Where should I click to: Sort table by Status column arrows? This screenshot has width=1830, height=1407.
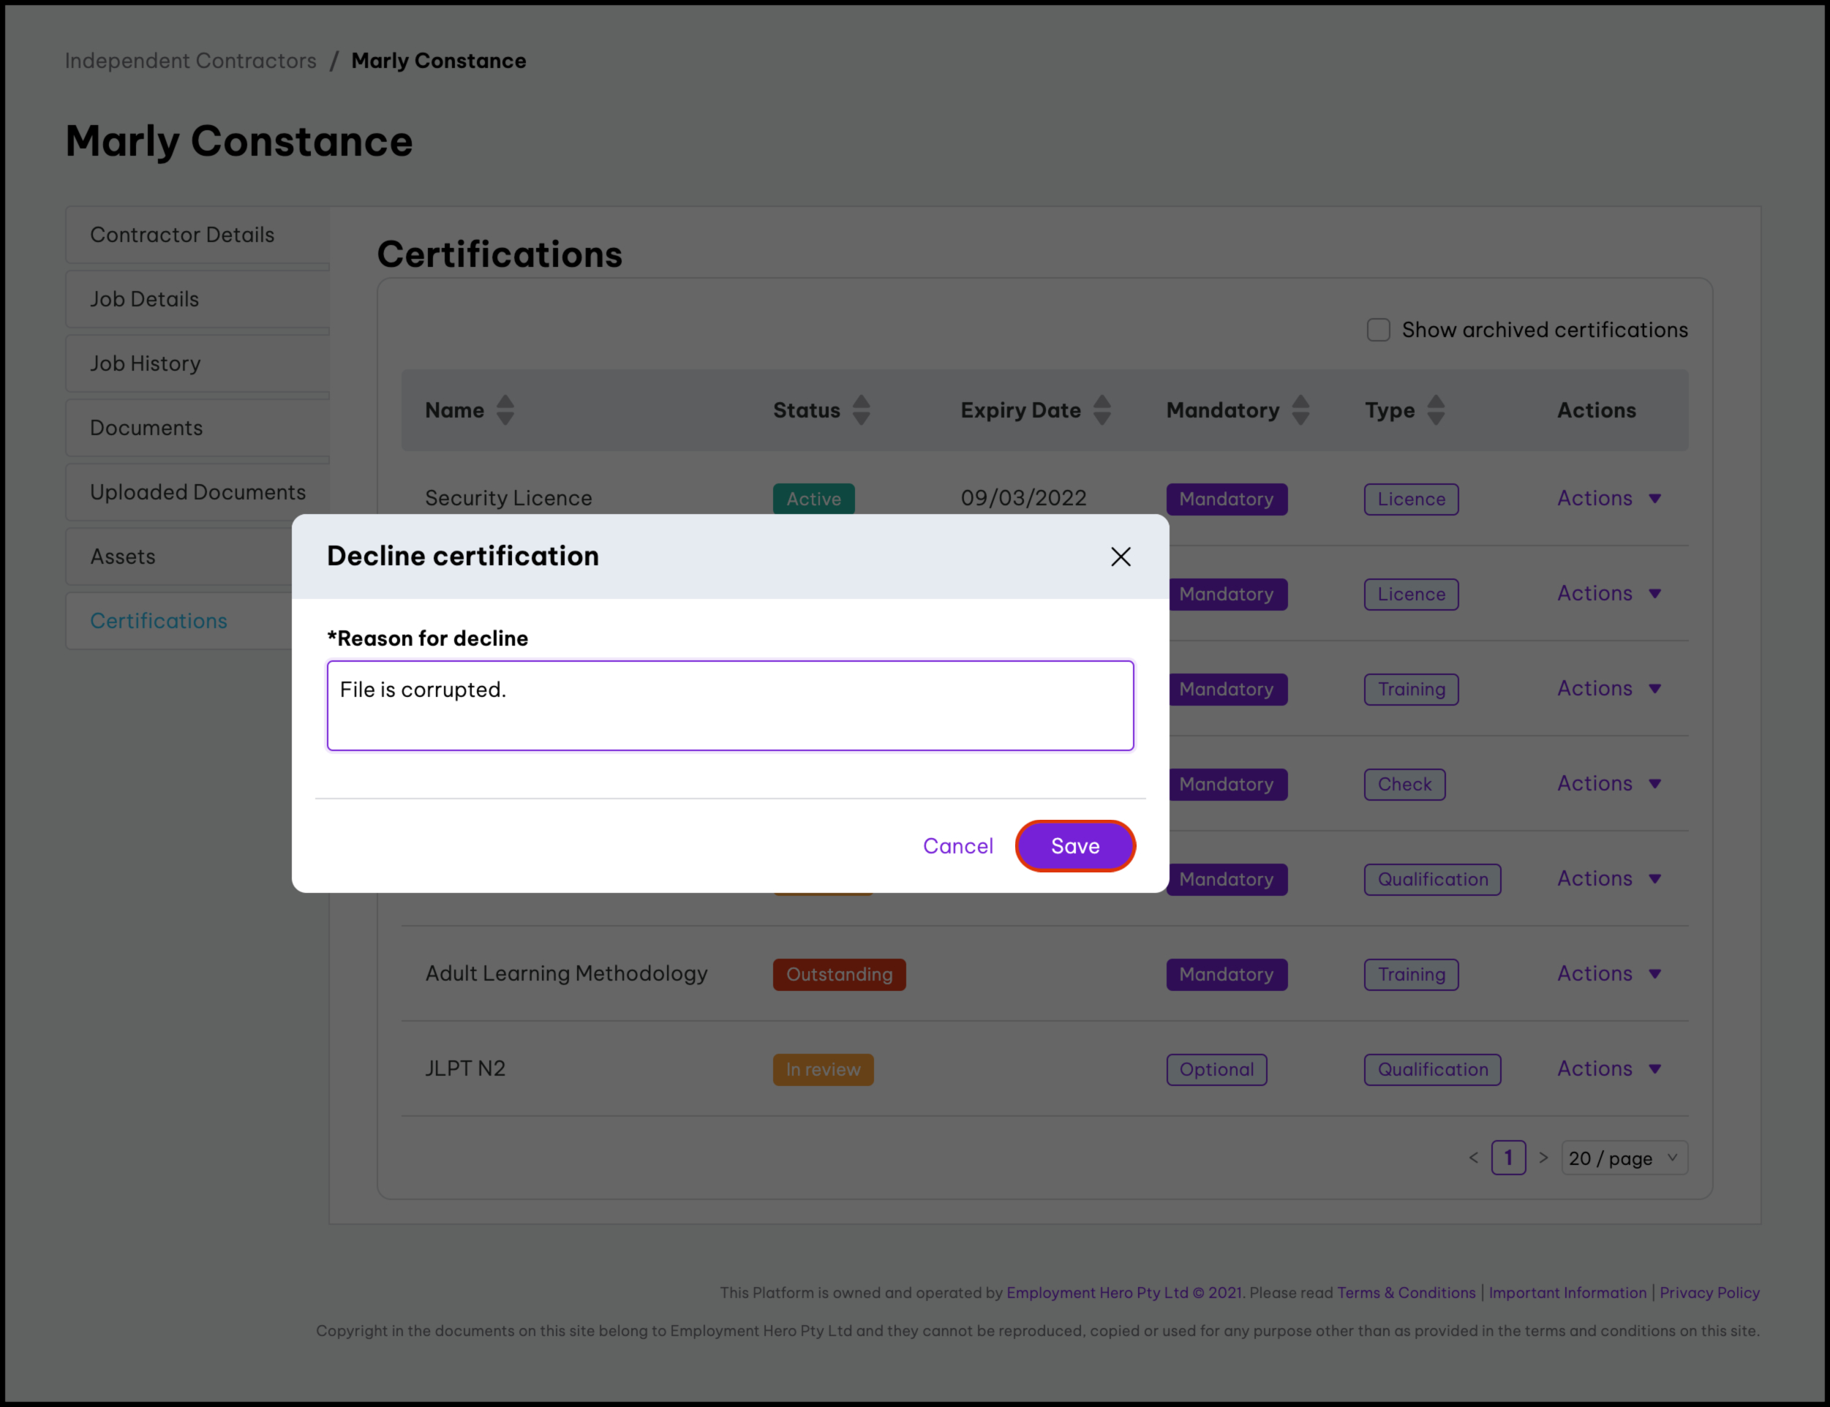click(x=861, y=410)
